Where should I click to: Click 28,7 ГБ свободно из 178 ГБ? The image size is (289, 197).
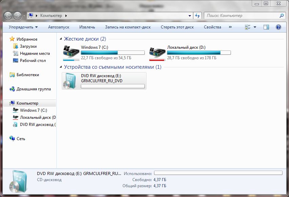pyautogui.click(x=192, y=58)
